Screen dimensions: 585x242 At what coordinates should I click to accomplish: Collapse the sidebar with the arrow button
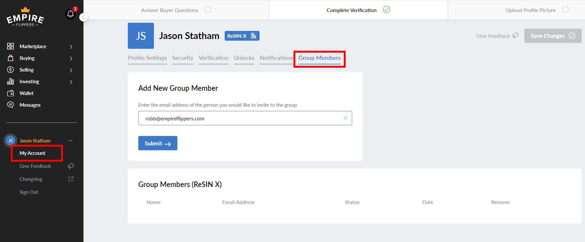point(83,17)
